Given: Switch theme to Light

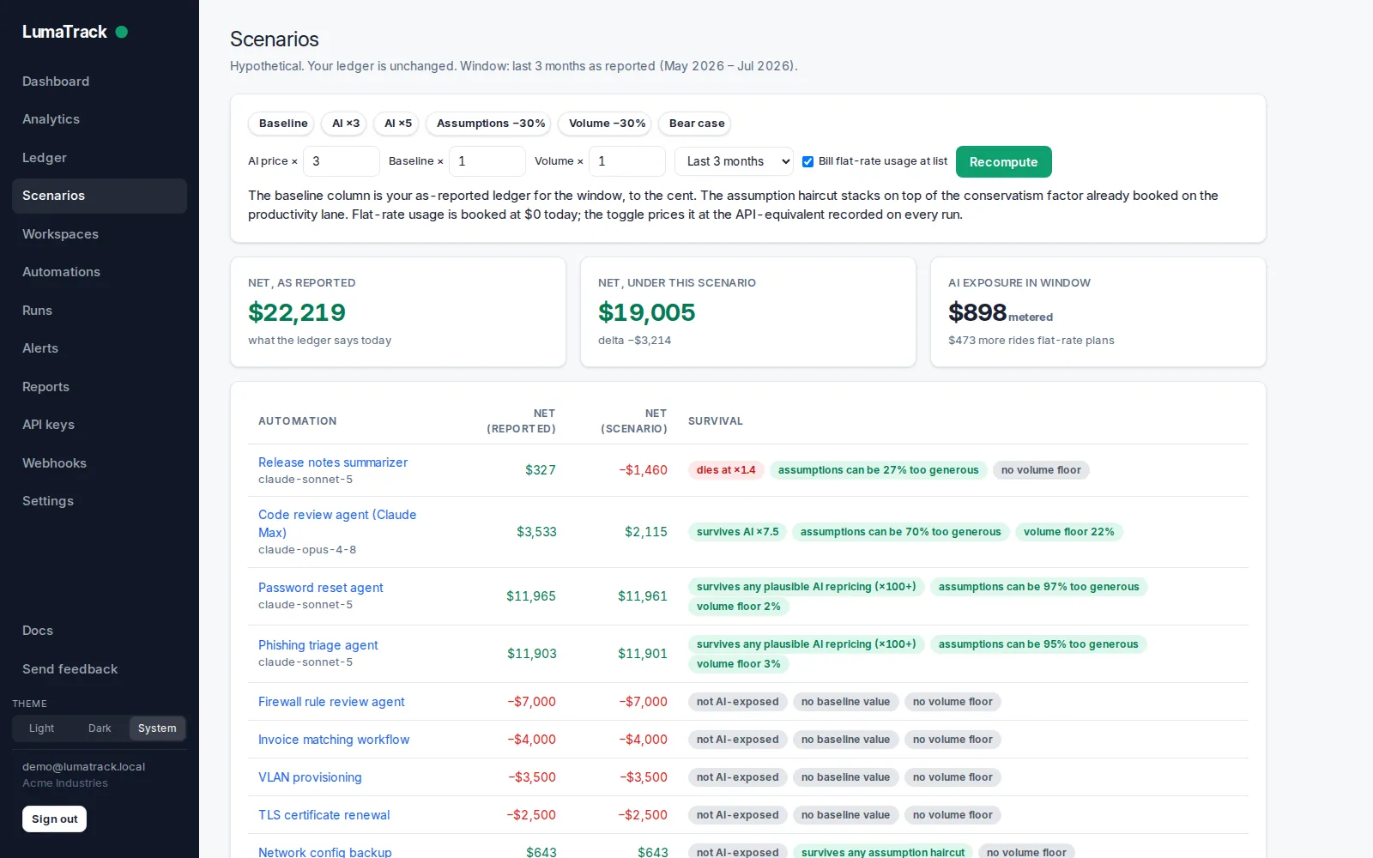Looking at the screenshot, I should [41, 728].
